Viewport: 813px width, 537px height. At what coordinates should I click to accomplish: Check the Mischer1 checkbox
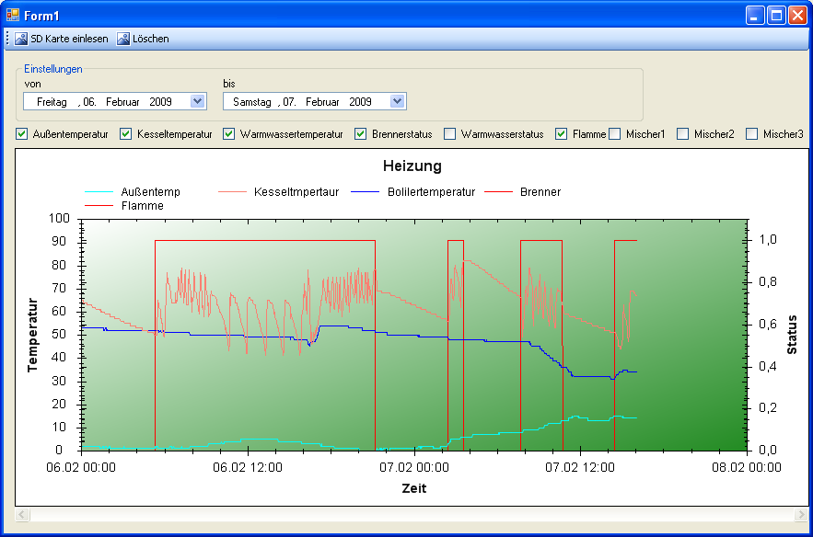(x=614, y=134)
